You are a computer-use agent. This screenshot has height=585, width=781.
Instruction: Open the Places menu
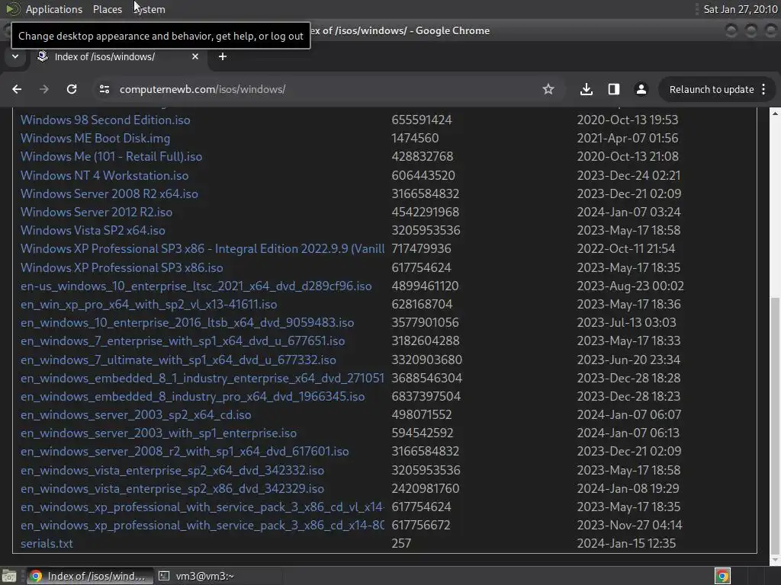[108, 9]
